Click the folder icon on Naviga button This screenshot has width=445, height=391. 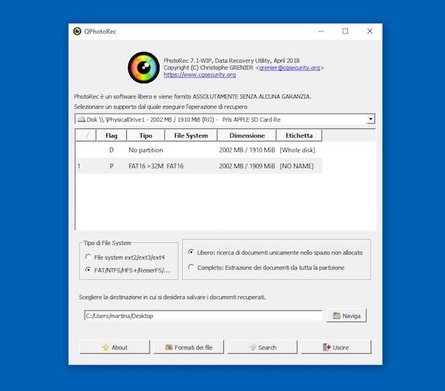336,316
